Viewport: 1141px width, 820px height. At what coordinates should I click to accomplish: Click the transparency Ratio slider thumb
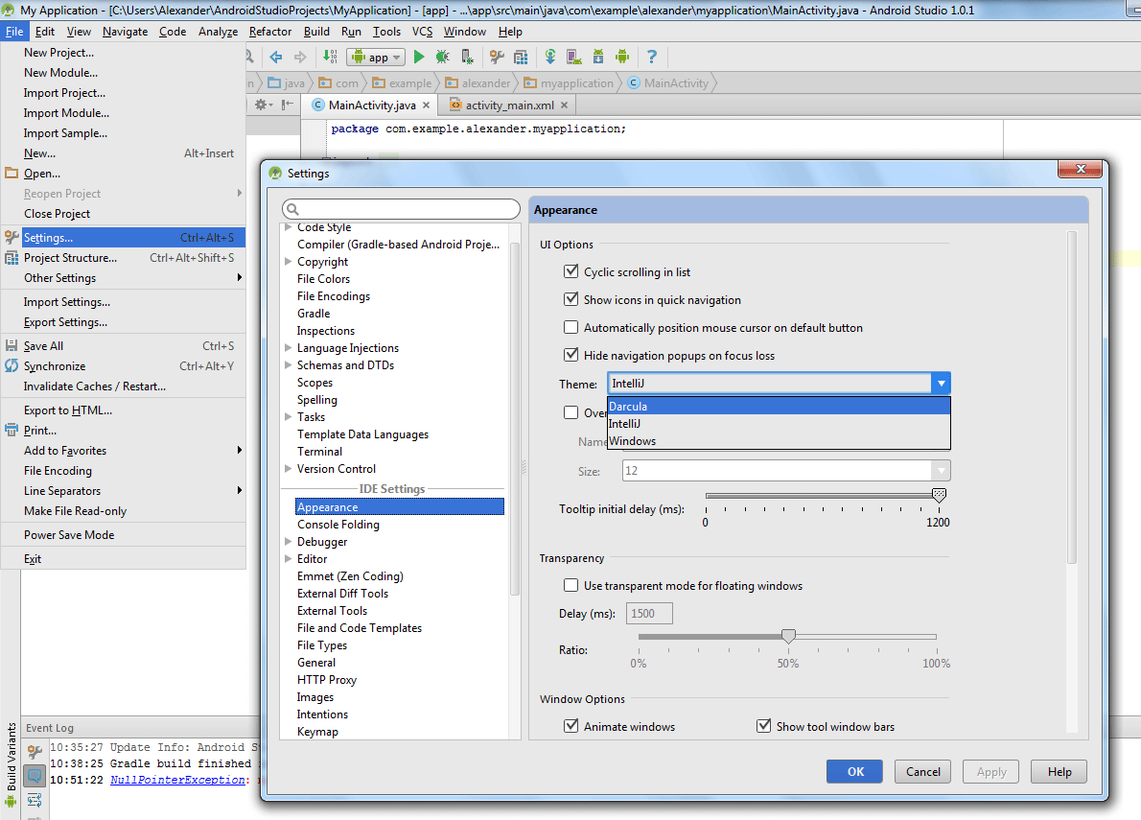click(x=788, y=637)
